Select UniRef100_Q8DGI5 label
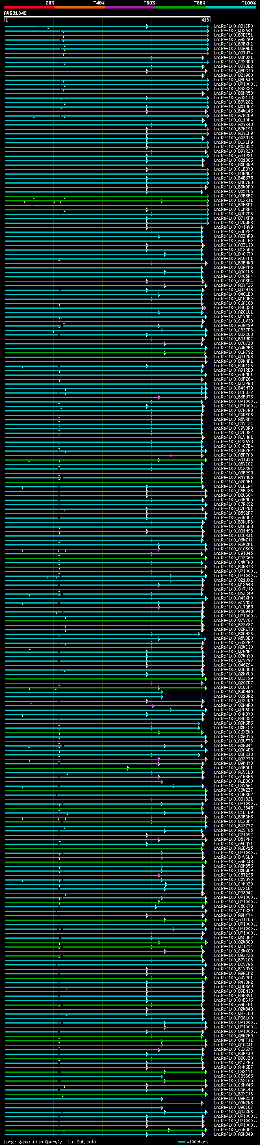260x1145 pixels. pyautogui.click(x=233, y=71)
